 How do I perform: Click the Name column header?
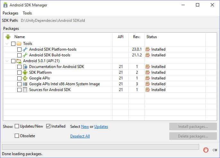pyautogui.click(x=20, y=37)
